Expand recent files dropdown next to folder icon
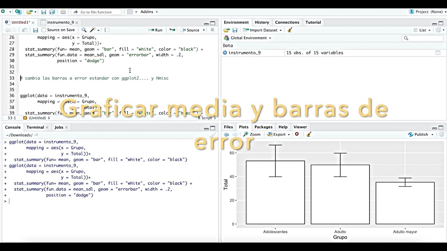 35,12
